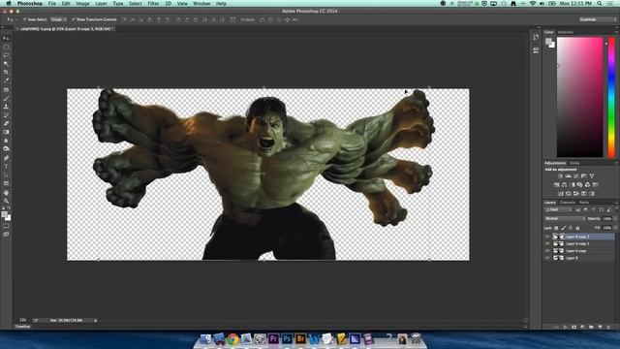Add a Hue/Saturation adjustment

point(557,185)
